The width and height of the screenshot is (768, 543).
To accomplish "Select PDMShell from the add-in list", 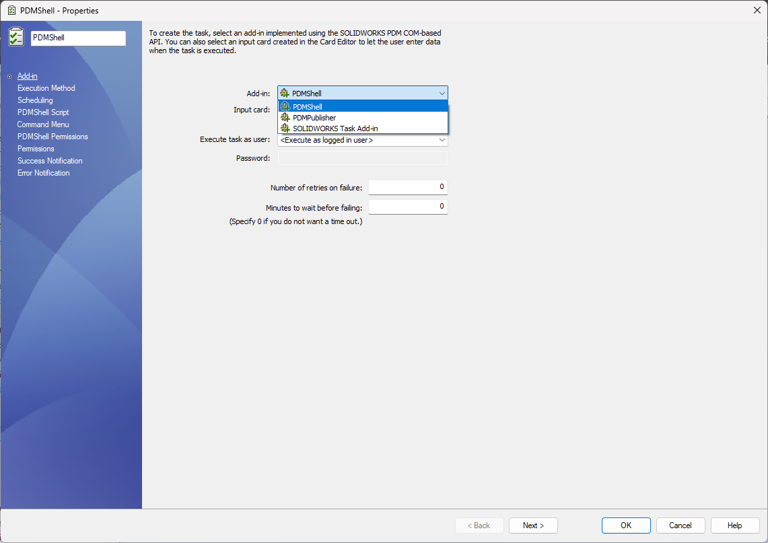I will tap(363, 107).
